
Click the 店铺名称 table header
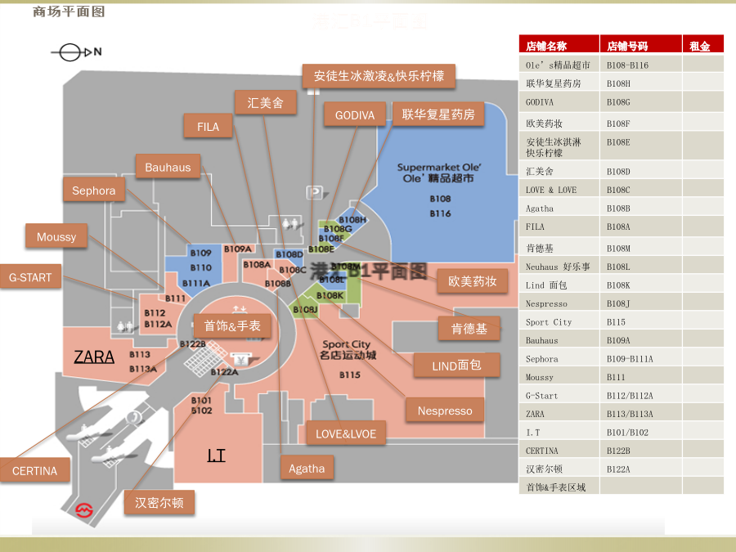(546, 46)
